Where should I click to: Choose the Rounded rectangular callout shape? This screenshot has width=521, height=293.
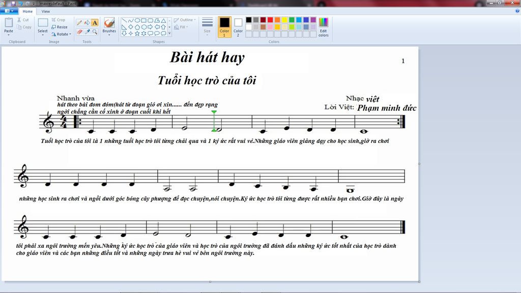(150, 33)
